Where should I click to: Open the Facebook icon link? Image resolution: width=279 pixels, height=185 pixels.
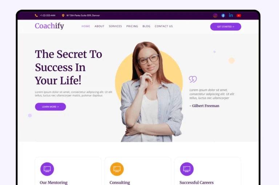tap(223, 16)
